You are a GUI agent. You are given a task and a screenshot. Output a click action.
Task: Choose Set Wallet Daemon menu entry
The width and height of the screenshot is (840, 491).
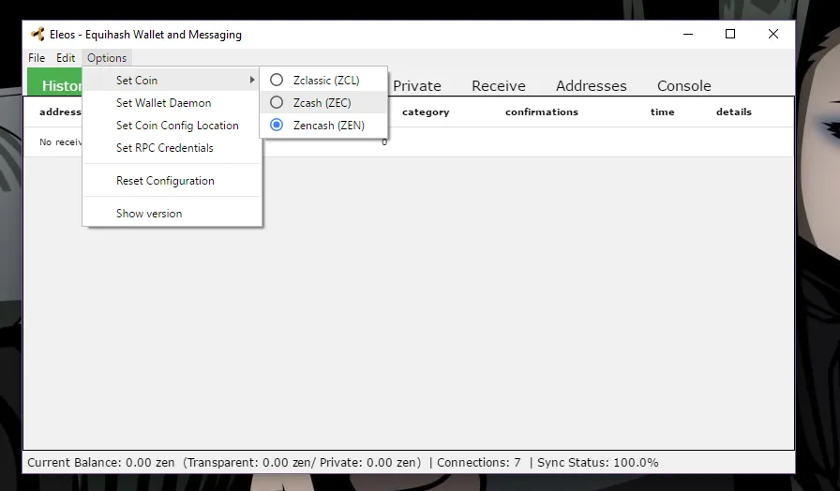172,103
